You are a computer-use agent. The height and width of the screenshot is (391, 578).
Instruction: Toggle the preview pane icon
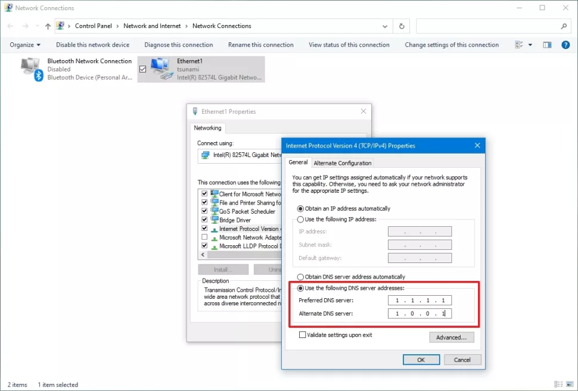pyautogui.click(x=546, y=45)
